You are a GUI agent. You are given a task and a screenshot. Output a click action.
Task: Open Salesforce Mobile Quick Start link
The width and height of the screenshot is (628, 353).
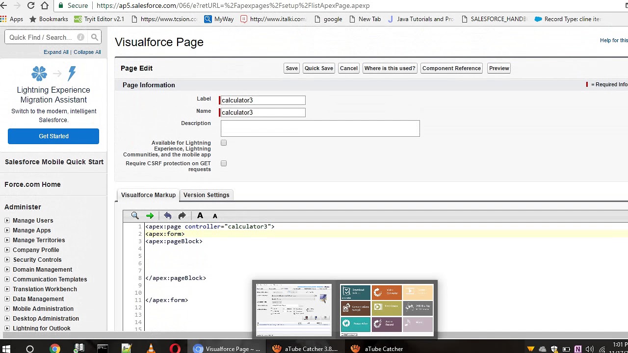coord(54,162)
